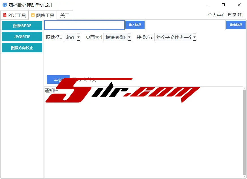
Task: Maximize the application window
Action: 223,5
